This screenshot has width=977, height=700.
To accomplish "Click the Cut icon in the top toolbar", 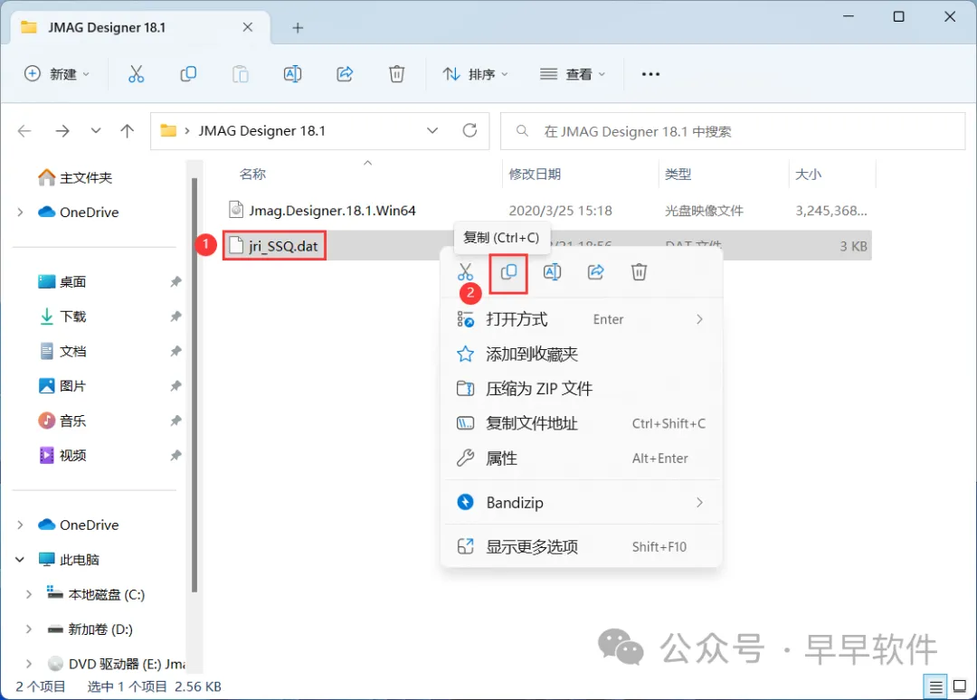I will tap(136, 74).
